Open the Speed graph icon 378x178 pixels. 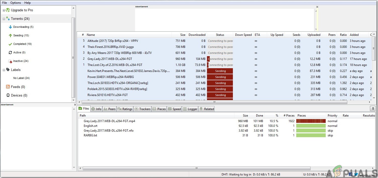[170, 109]
